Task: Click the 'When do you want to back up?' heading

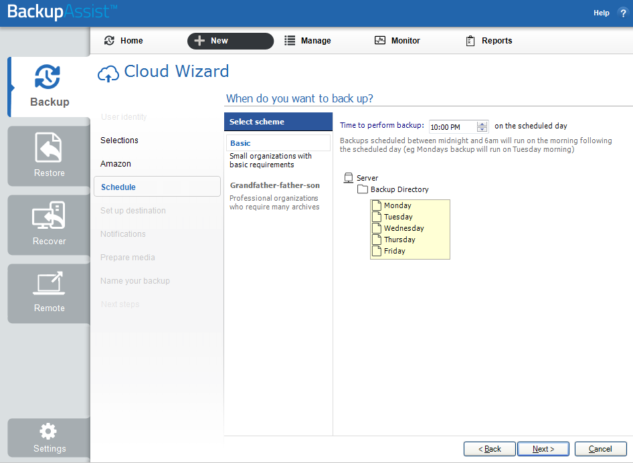Action: coord(300,98)
